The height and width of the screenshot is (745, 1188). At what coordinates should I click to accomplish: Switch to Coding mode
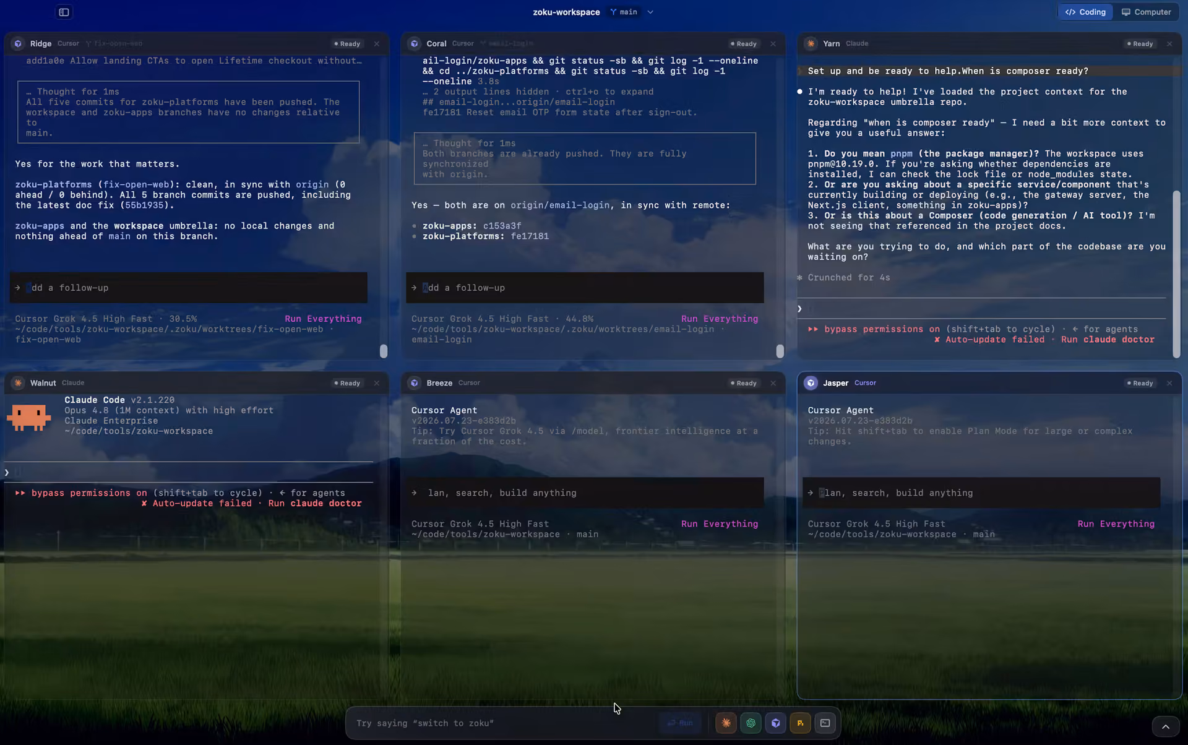pos(1085,12)
